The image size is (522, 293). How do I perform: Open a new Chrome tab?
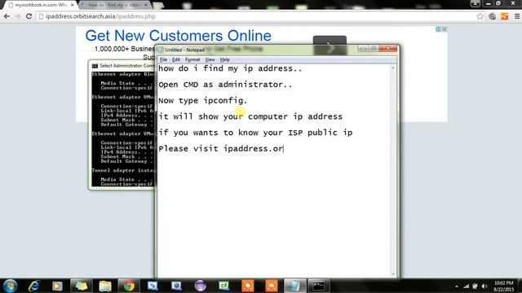click(158, 6)
